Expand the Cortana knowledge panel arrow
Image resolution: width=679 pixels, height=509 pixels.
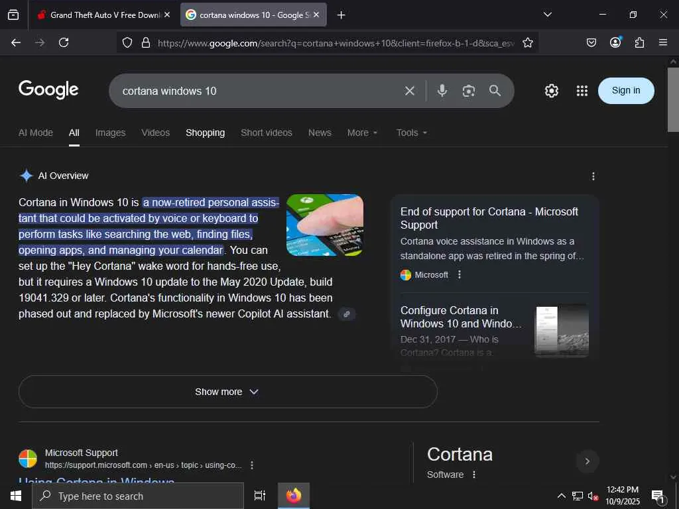click(x=587, y=461)
